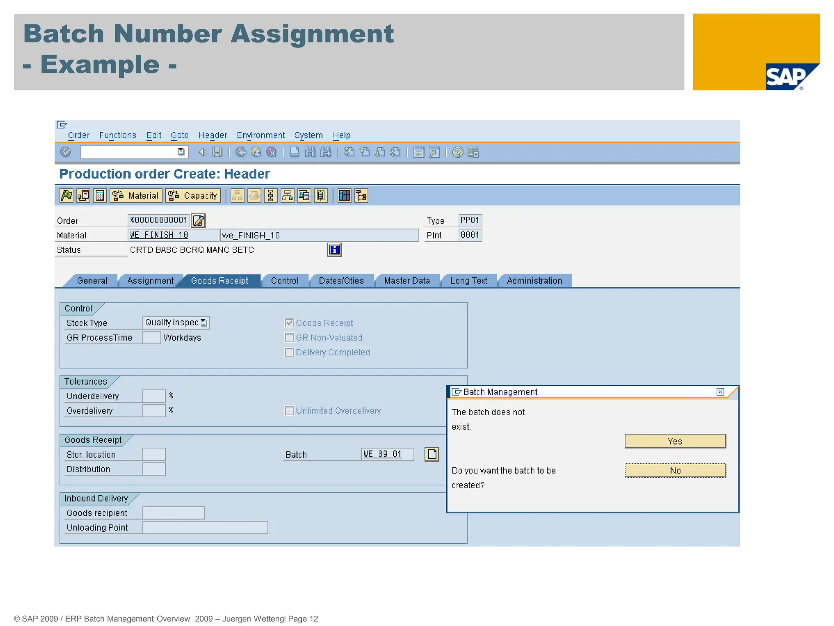Click the Print icon
This screenshot has height=626, width=834.
[294, 152]
